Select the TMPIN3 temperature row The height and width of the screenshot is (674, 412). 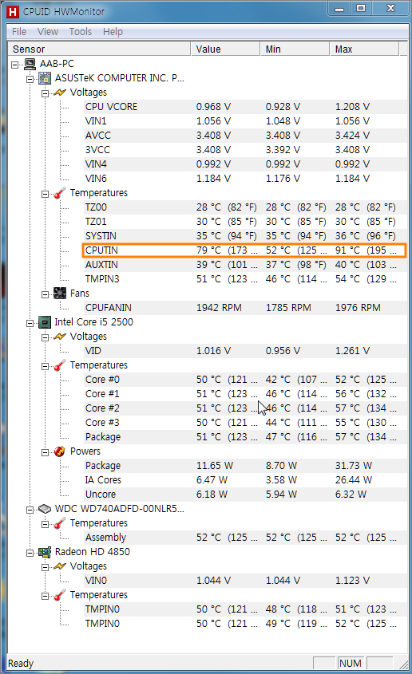(x=245, y=279)
